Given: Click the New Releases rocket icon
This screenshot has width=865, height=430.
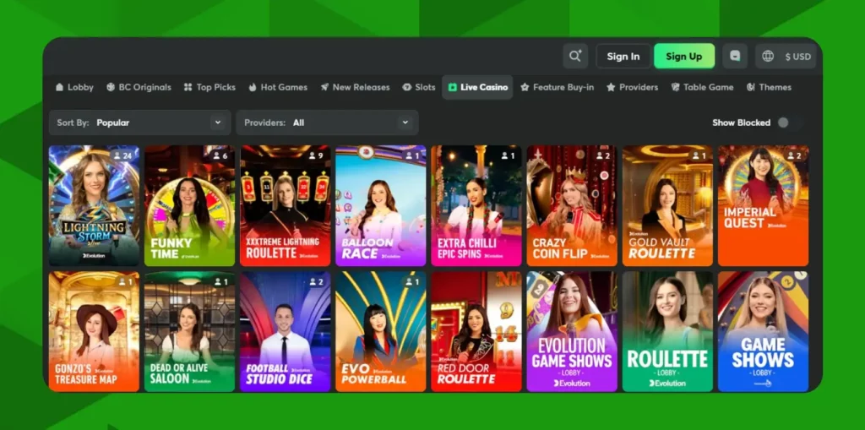Looking at the screenshot, I should (x=325, y=87).
